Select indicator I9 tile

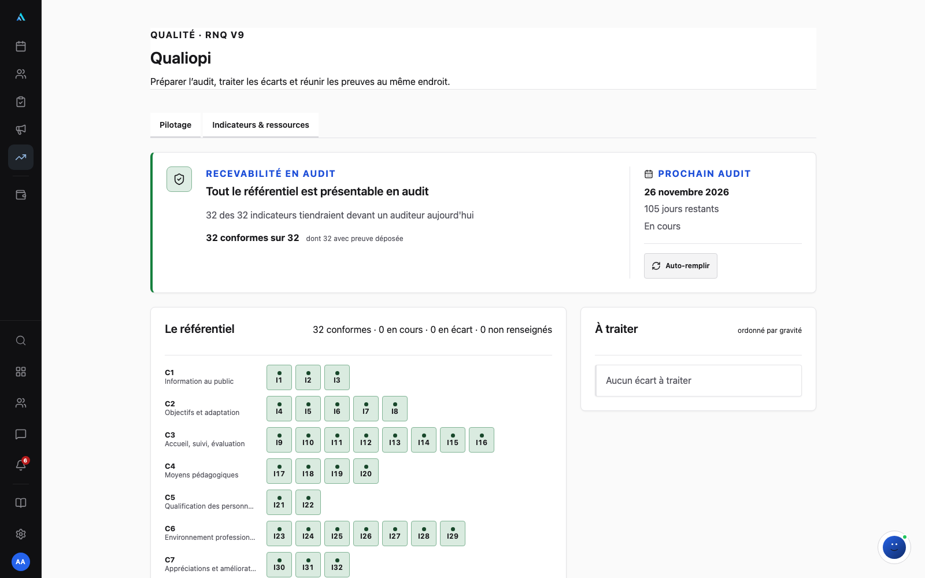click(279, 440)
